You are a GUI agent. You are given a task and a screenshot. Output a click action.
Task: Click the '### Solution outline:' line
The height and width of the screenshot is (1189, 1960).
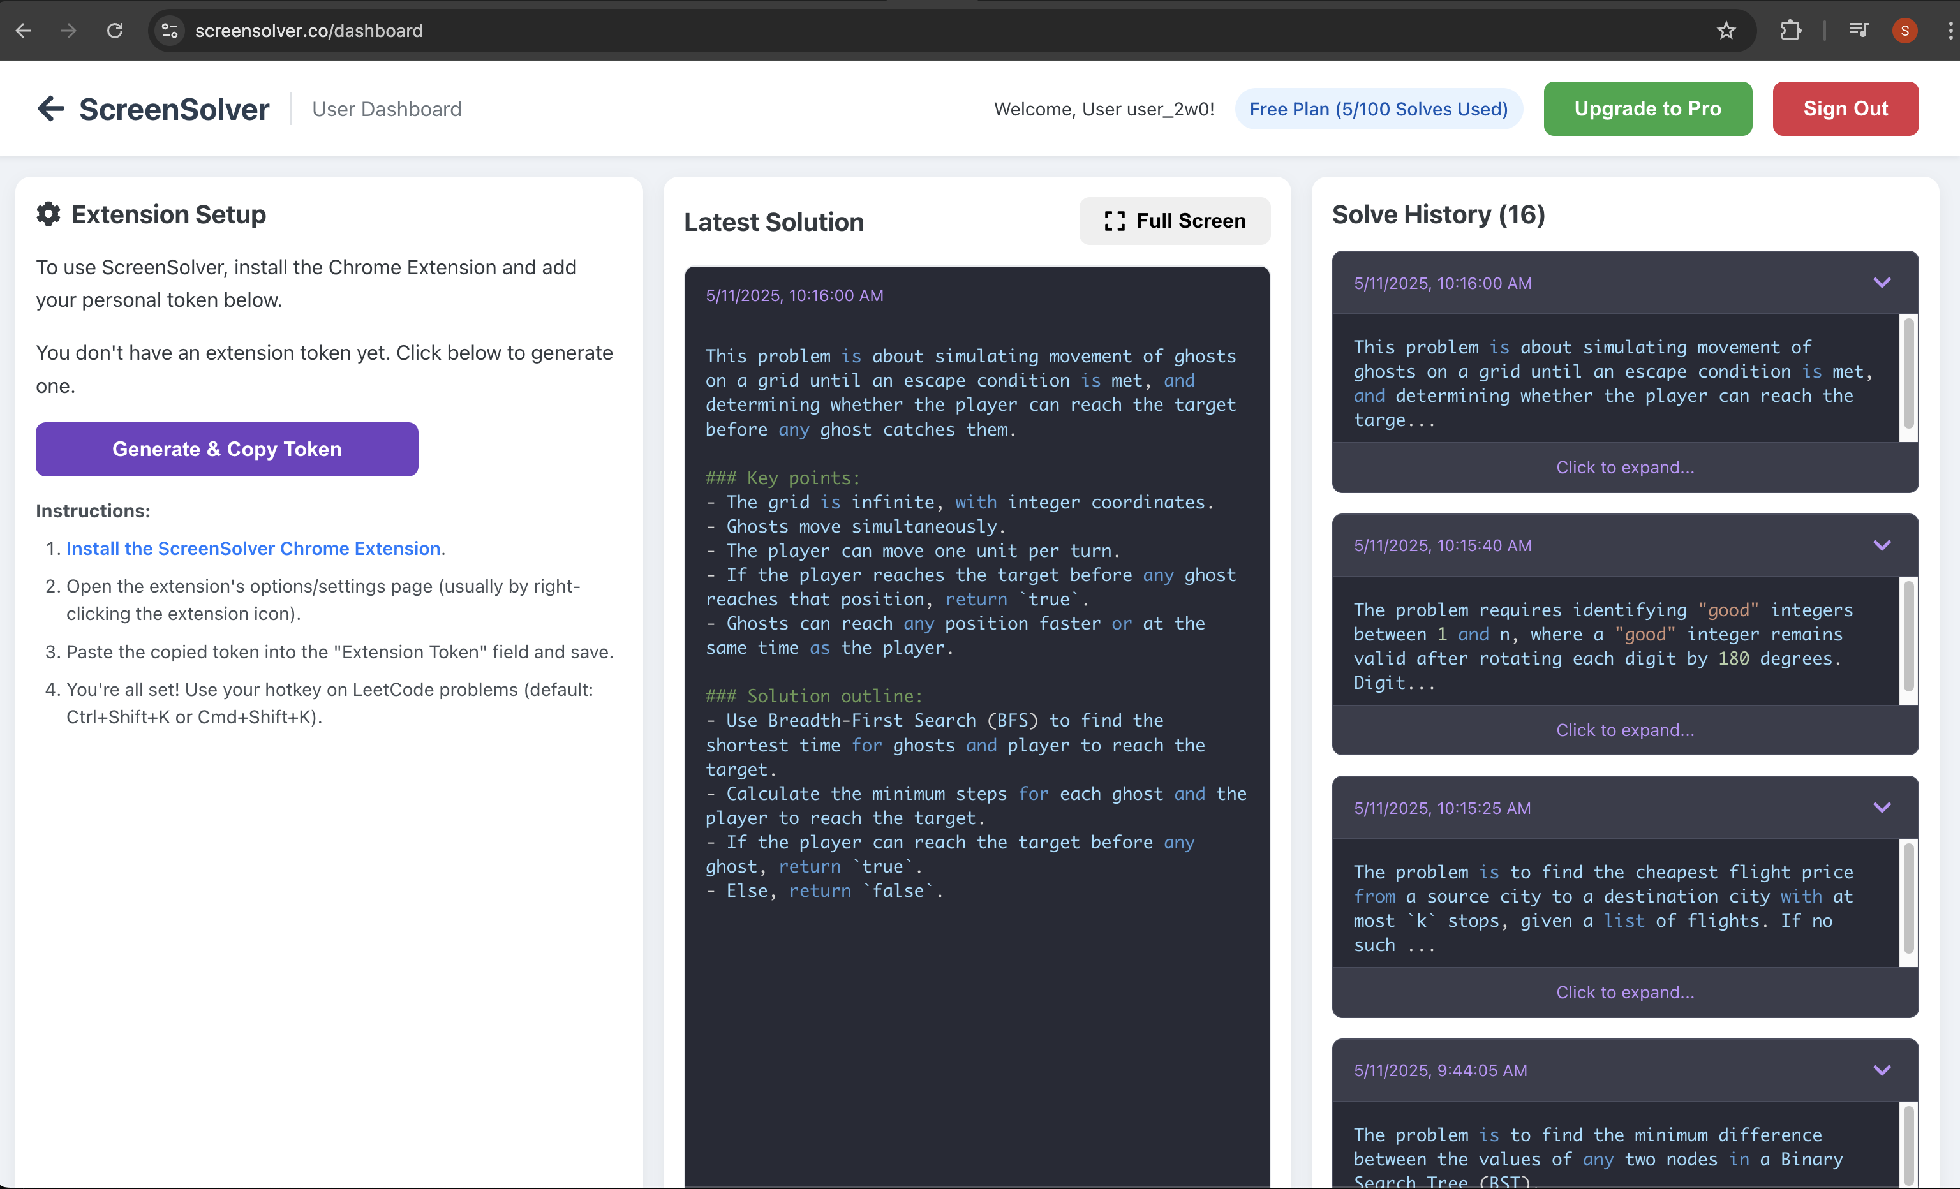coord(813,695)
